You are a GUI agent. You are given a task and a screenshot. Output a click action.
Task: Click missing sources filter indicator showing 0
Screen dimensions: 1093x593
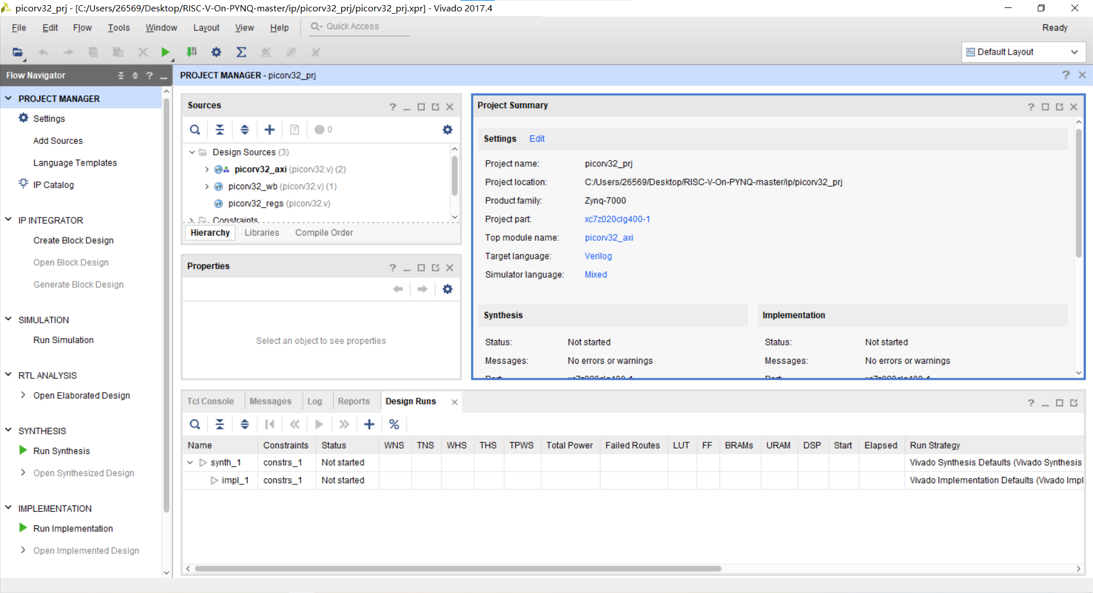click(x=324, y=130)
